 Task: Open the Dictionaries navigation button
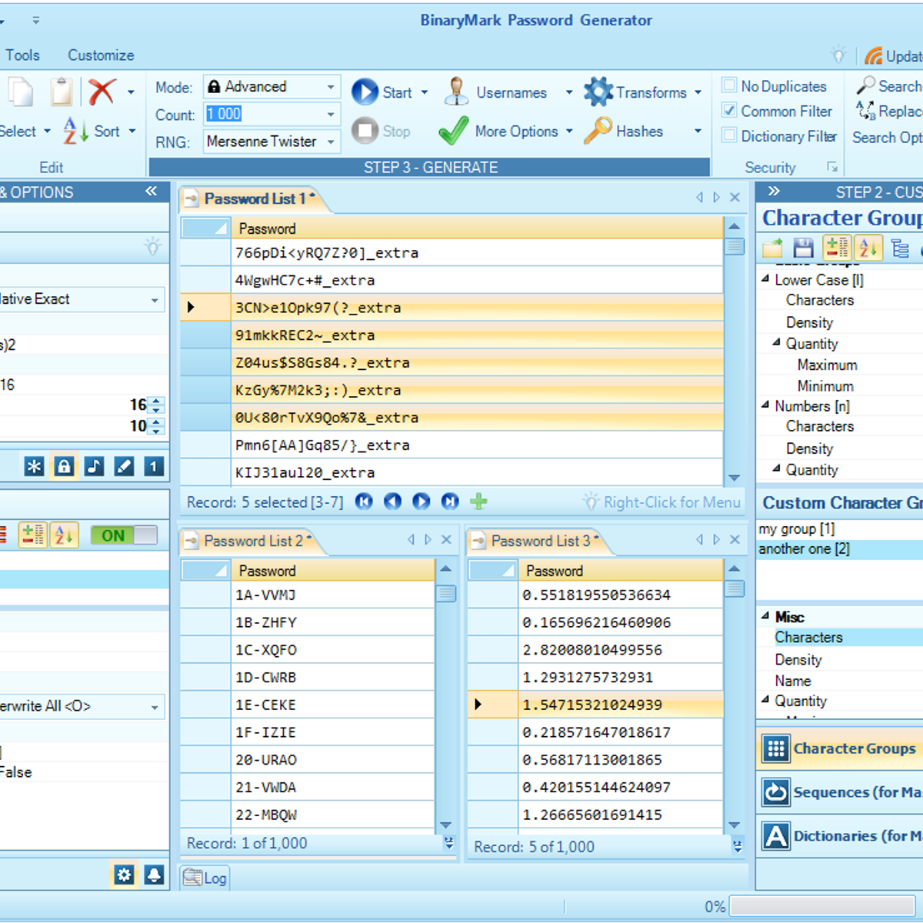(x=841, y=836)
